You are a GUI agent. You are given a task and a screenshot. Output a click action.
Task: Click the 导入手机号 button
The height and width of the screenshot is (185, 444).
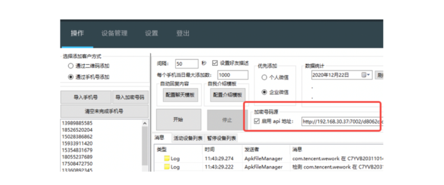(86, 97)
